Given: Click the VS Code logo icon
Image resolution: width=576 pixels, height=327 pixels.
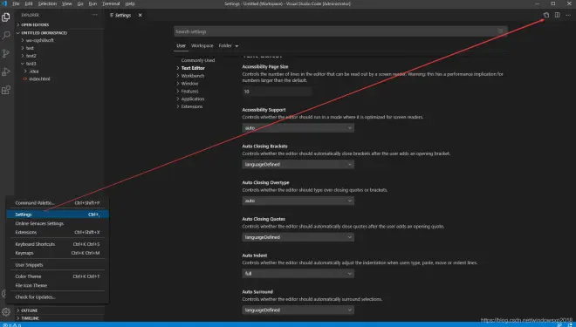Looking at the screenshot, I should tap(4, 3).
